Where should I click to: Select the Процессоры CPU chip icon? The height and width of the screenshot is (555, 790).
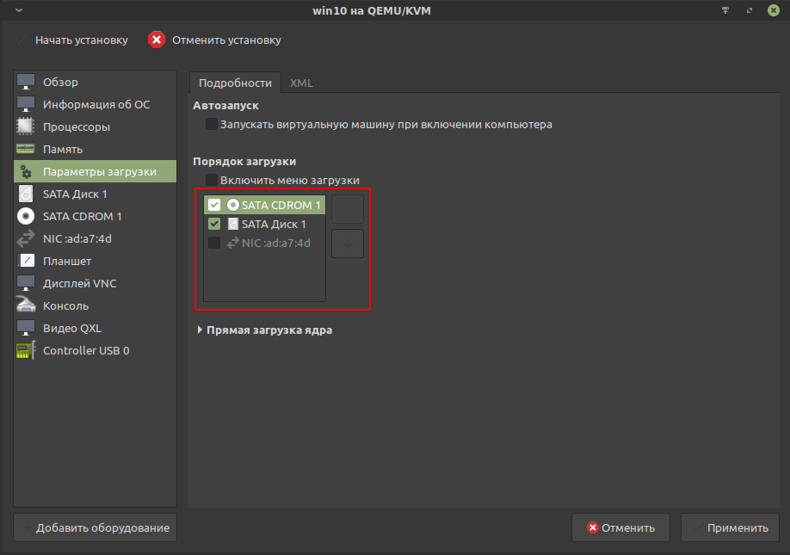[27, 127]
